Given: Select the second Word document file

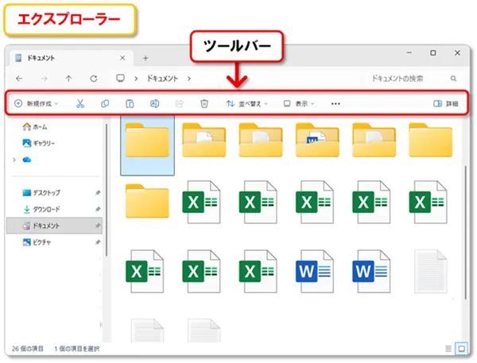Looking at the screenshot, I should click(371, 272).
